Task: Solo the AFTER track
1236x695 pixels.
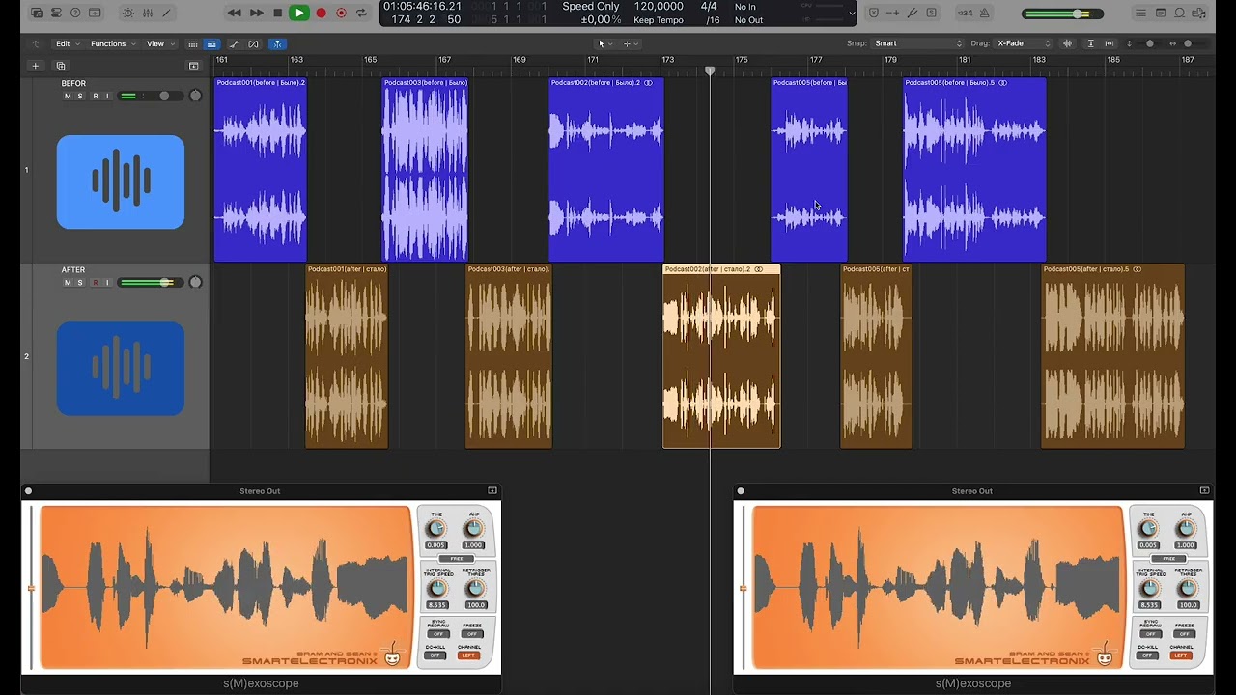Action: [x=80, y=283]
